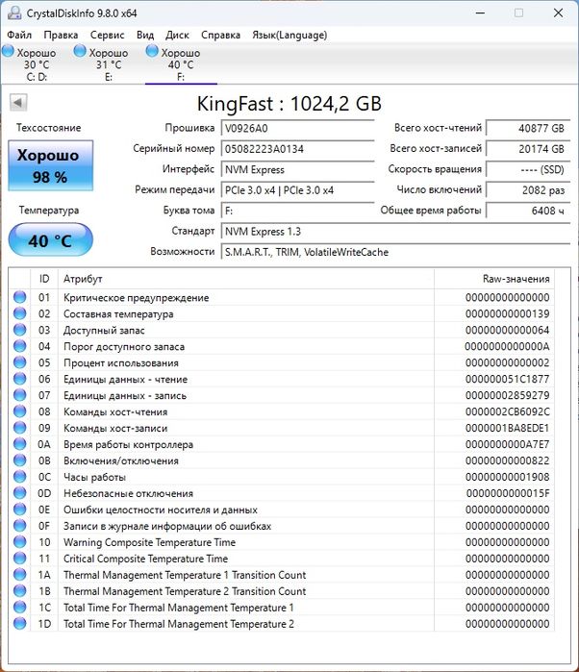Open the Вид menu

click(145, 35)
